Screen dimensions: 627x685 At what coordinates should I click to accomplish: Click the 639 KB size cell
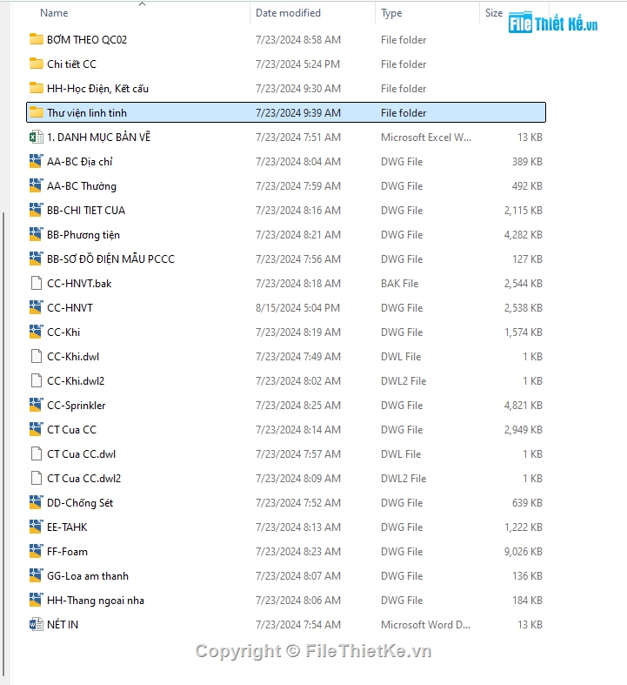[x=527, y=503]
